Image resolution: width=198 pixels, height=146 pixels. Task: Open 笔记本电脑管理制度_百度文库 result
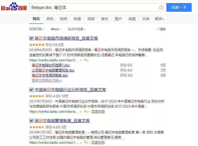pyautogui.click(x=62, y=121)
